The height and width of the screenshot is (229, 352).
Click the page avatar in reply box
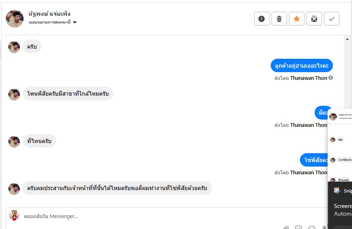tap(15, 215)
